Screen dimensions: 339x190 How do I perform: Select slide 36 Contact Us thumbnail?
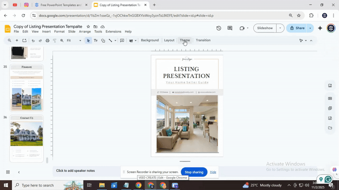click(x=26, y=138)
